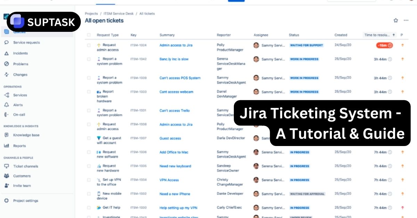Viewport: 417px width, 218px height.
Task: Sort by the Summary column header
Action: pyautogui.click(x=167, y=35)
